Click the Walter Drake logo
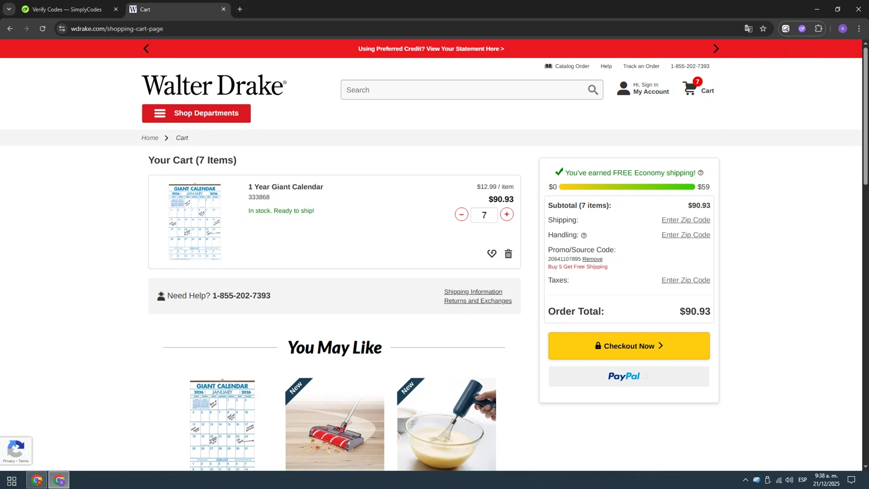Screen dimensions: 869x489 tap(214, 85)
